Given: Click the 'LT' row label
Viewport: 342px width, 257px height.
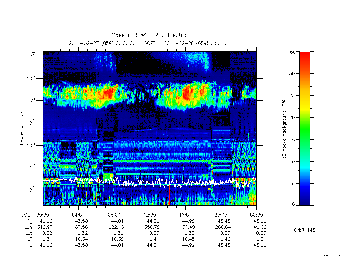Looking at the screenshot, I should click(30, 239).
